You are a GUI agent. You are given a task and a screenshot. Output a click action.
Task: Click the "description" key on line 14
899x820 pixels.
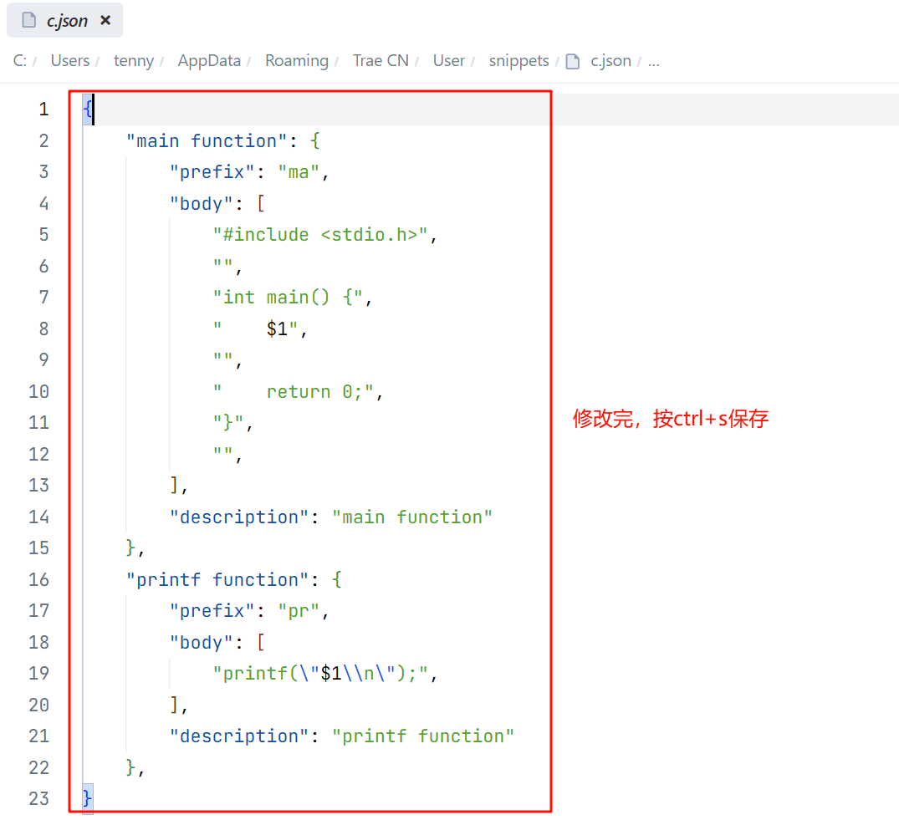tap(239, 517)
